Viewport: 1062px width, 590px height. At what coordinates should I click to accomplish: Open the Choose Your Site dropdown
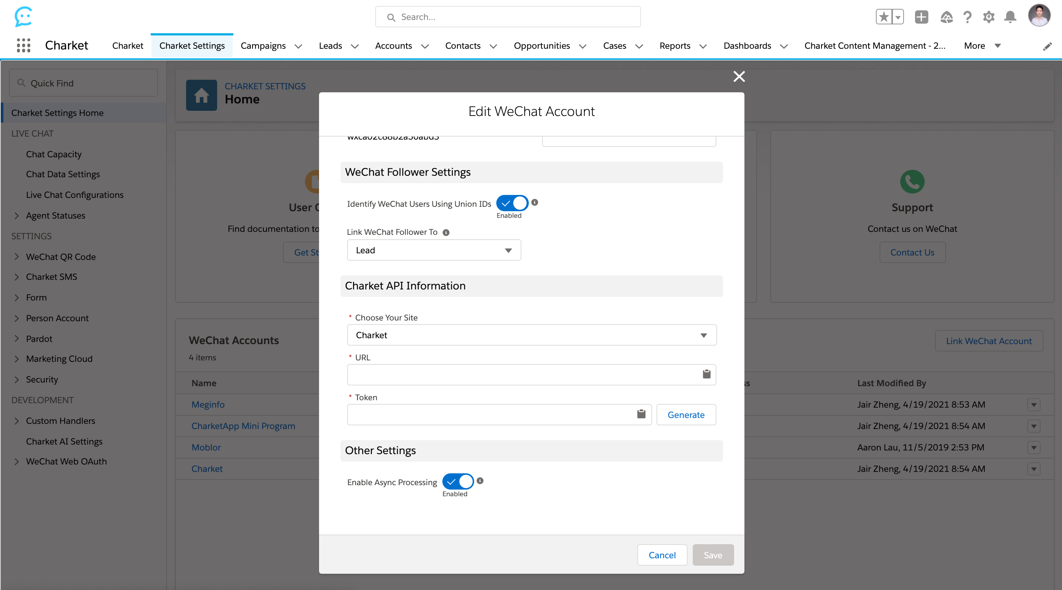click(x=531, y=335)
